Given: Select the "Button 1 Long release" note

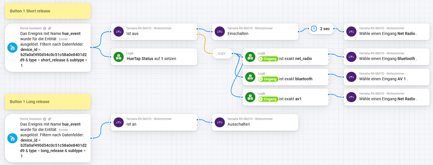Looking at the screenshot, I should (x=48, y=102).
